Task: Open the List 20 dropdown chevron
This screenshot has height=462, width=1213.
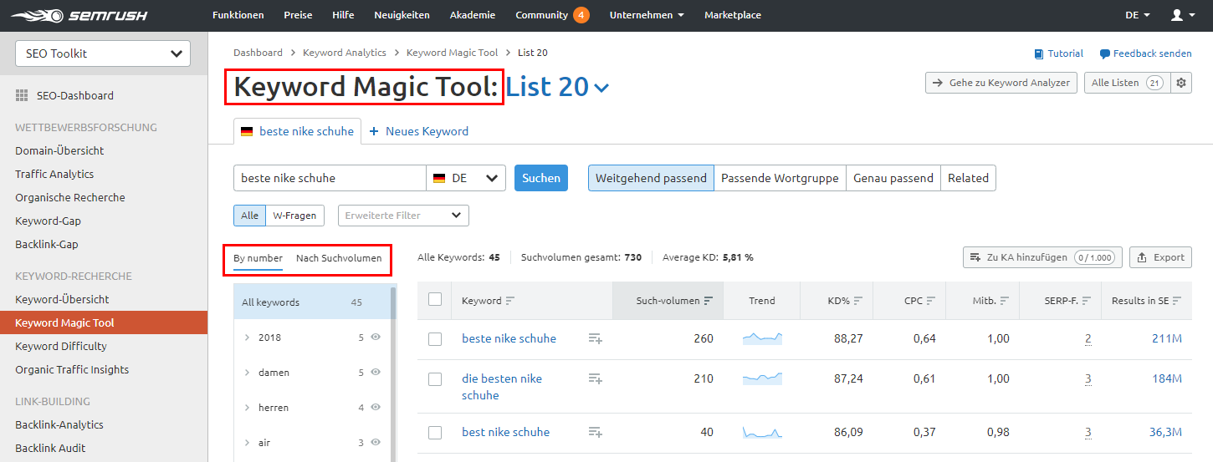Action: click(601, 88)
